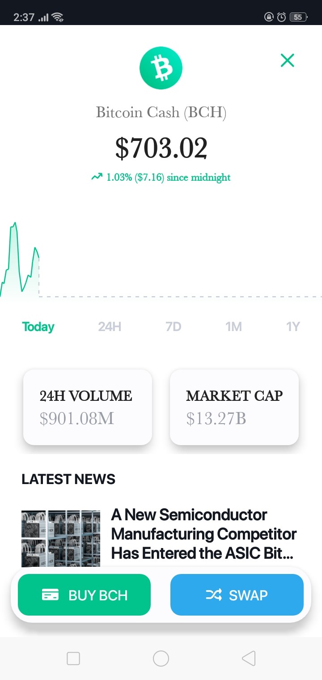Image resolution: width=322 pixels, height=680 pixels.
Task: Tap the upward trend arrow icon
Action: coord(97,177)
